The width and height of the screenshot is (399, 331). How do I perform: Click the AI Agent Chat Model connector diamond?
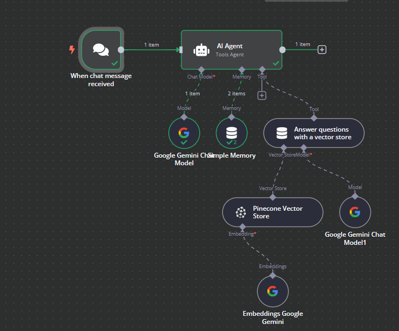(x=201, y=69)
